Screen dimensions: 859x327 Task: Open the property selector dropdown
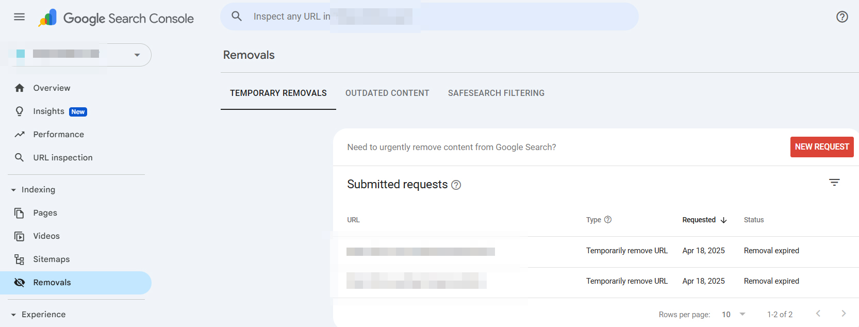[x=137, y=55]
